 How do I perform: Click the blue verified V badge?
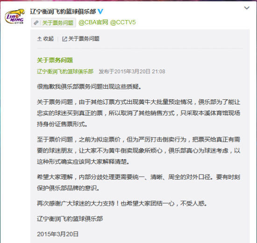point(100,12)
